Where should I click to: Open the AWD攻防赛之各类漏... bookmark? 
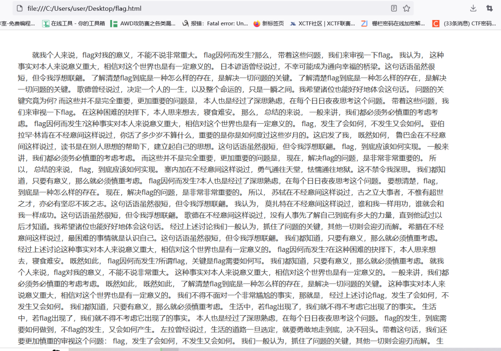pyautogui.click(x=147, y=23)
